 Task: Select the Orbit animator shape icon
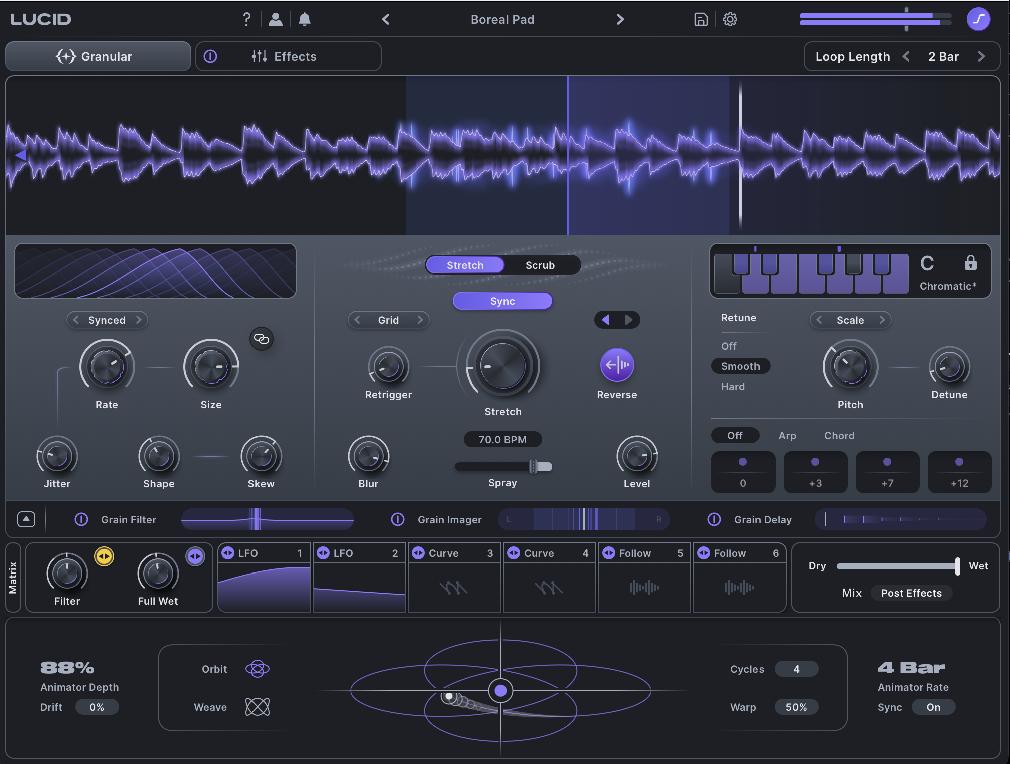[x=258, y=669]
